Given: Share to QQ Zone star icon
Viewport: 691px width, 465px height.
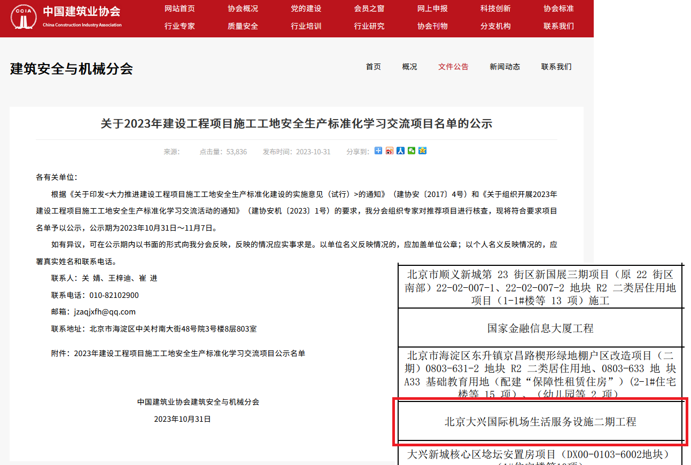Looking at the screenshot, I should click(x=422, y=151).
